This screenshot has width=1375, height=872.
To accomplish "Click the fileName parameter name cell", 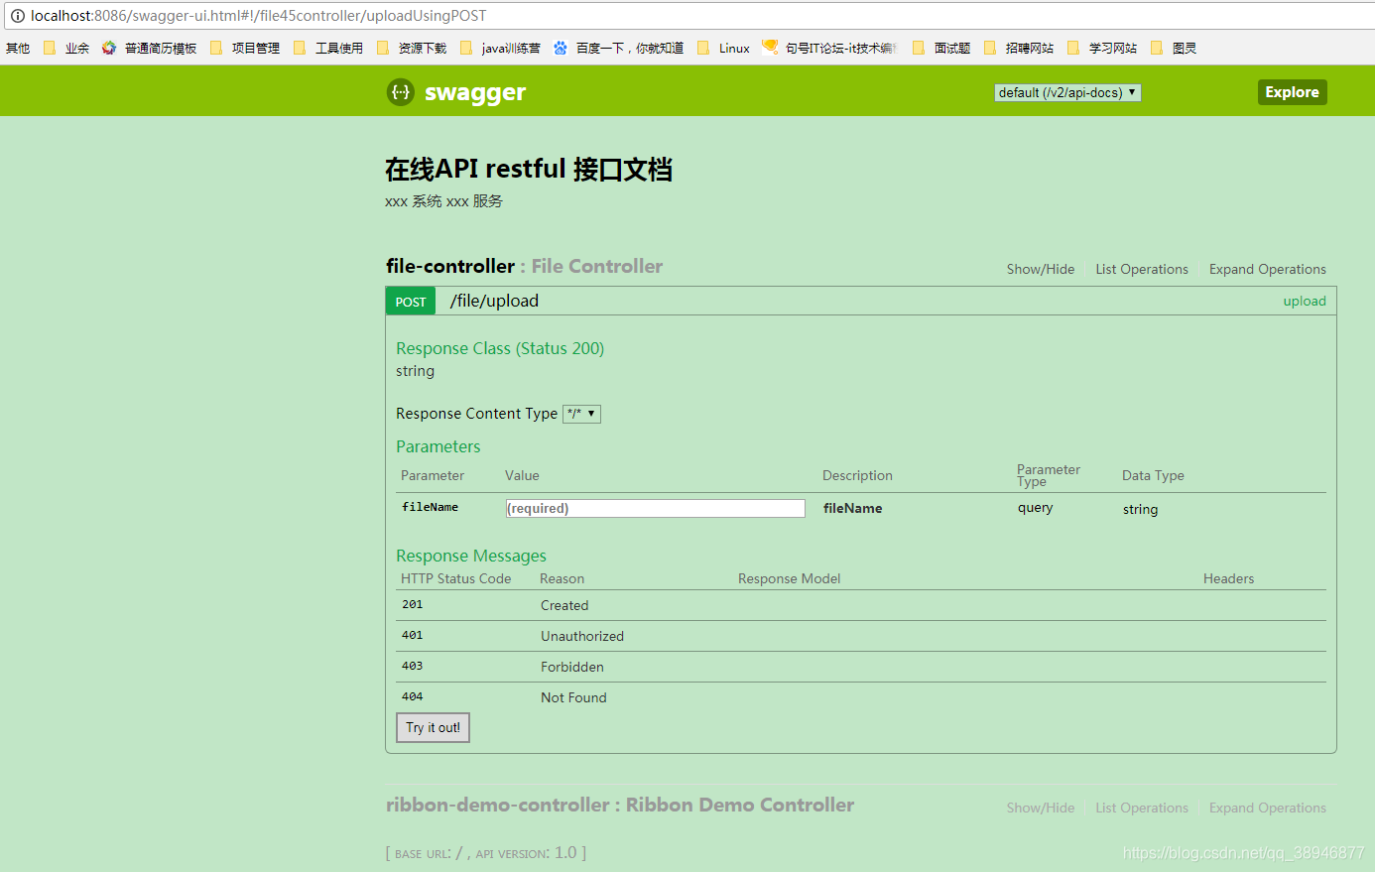I will tap(430, 507).
